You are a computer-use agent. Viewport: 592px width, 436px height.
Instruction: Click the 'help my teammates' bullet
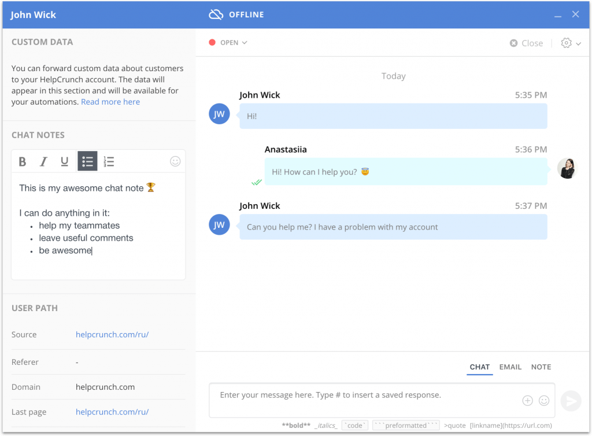coord(79,226)
